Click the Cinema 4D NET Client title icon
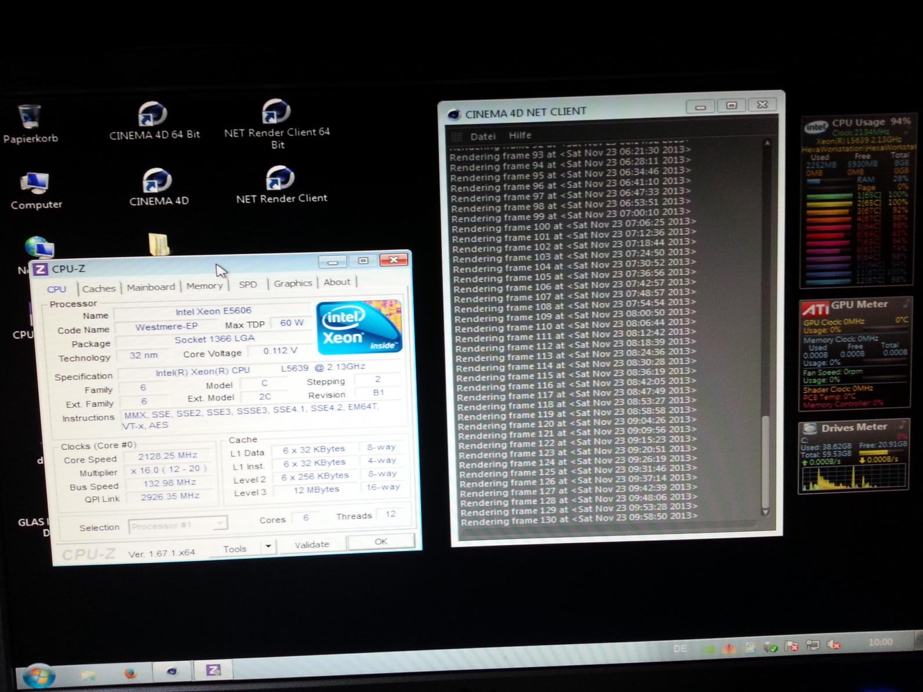923x692 pixels. click(x=454, y=114)
